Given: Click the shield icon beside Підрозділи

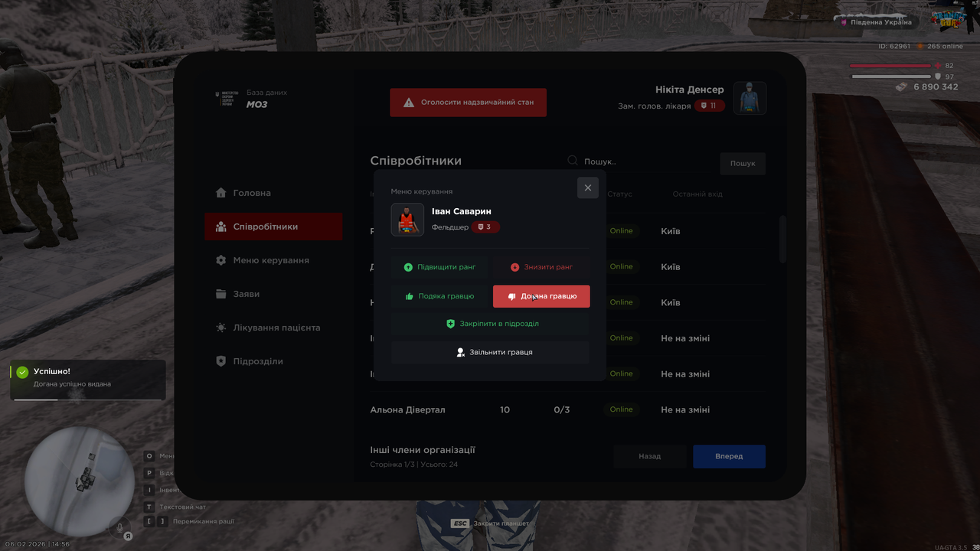Looking at the screenshot, I should click(x=221, y=361).
